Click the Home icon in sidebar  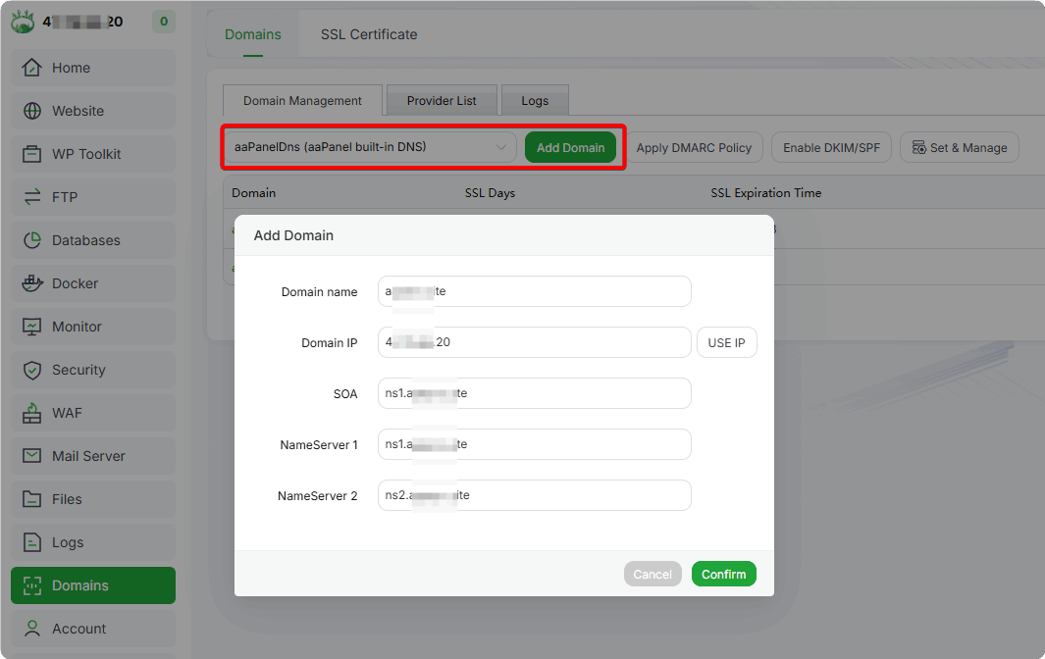32,68
